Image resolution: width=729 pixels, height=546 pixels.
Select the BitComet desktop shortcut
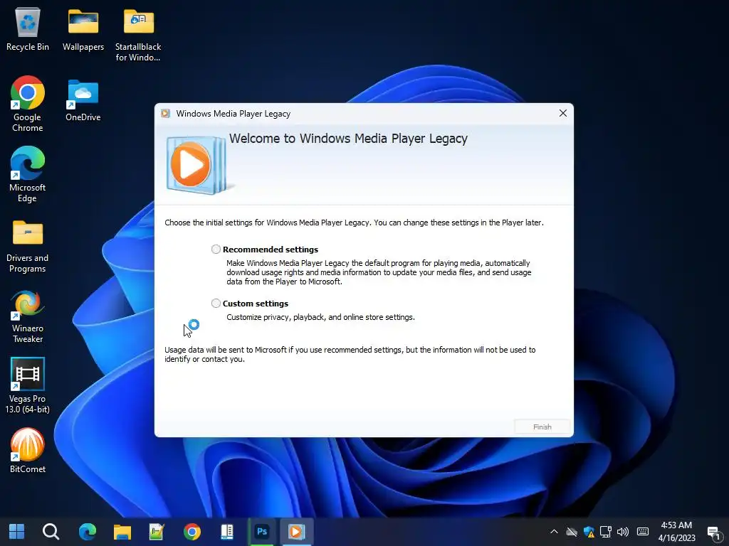click(28, 450)
